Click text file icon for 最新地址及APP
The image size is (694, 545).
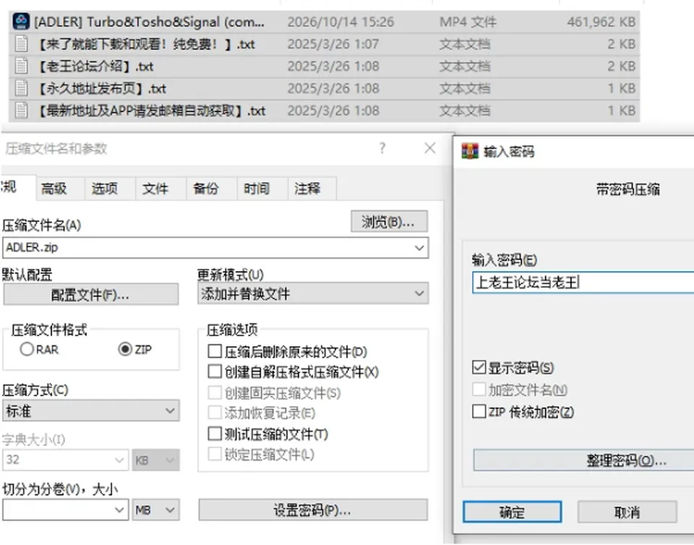tap(21, 110)
